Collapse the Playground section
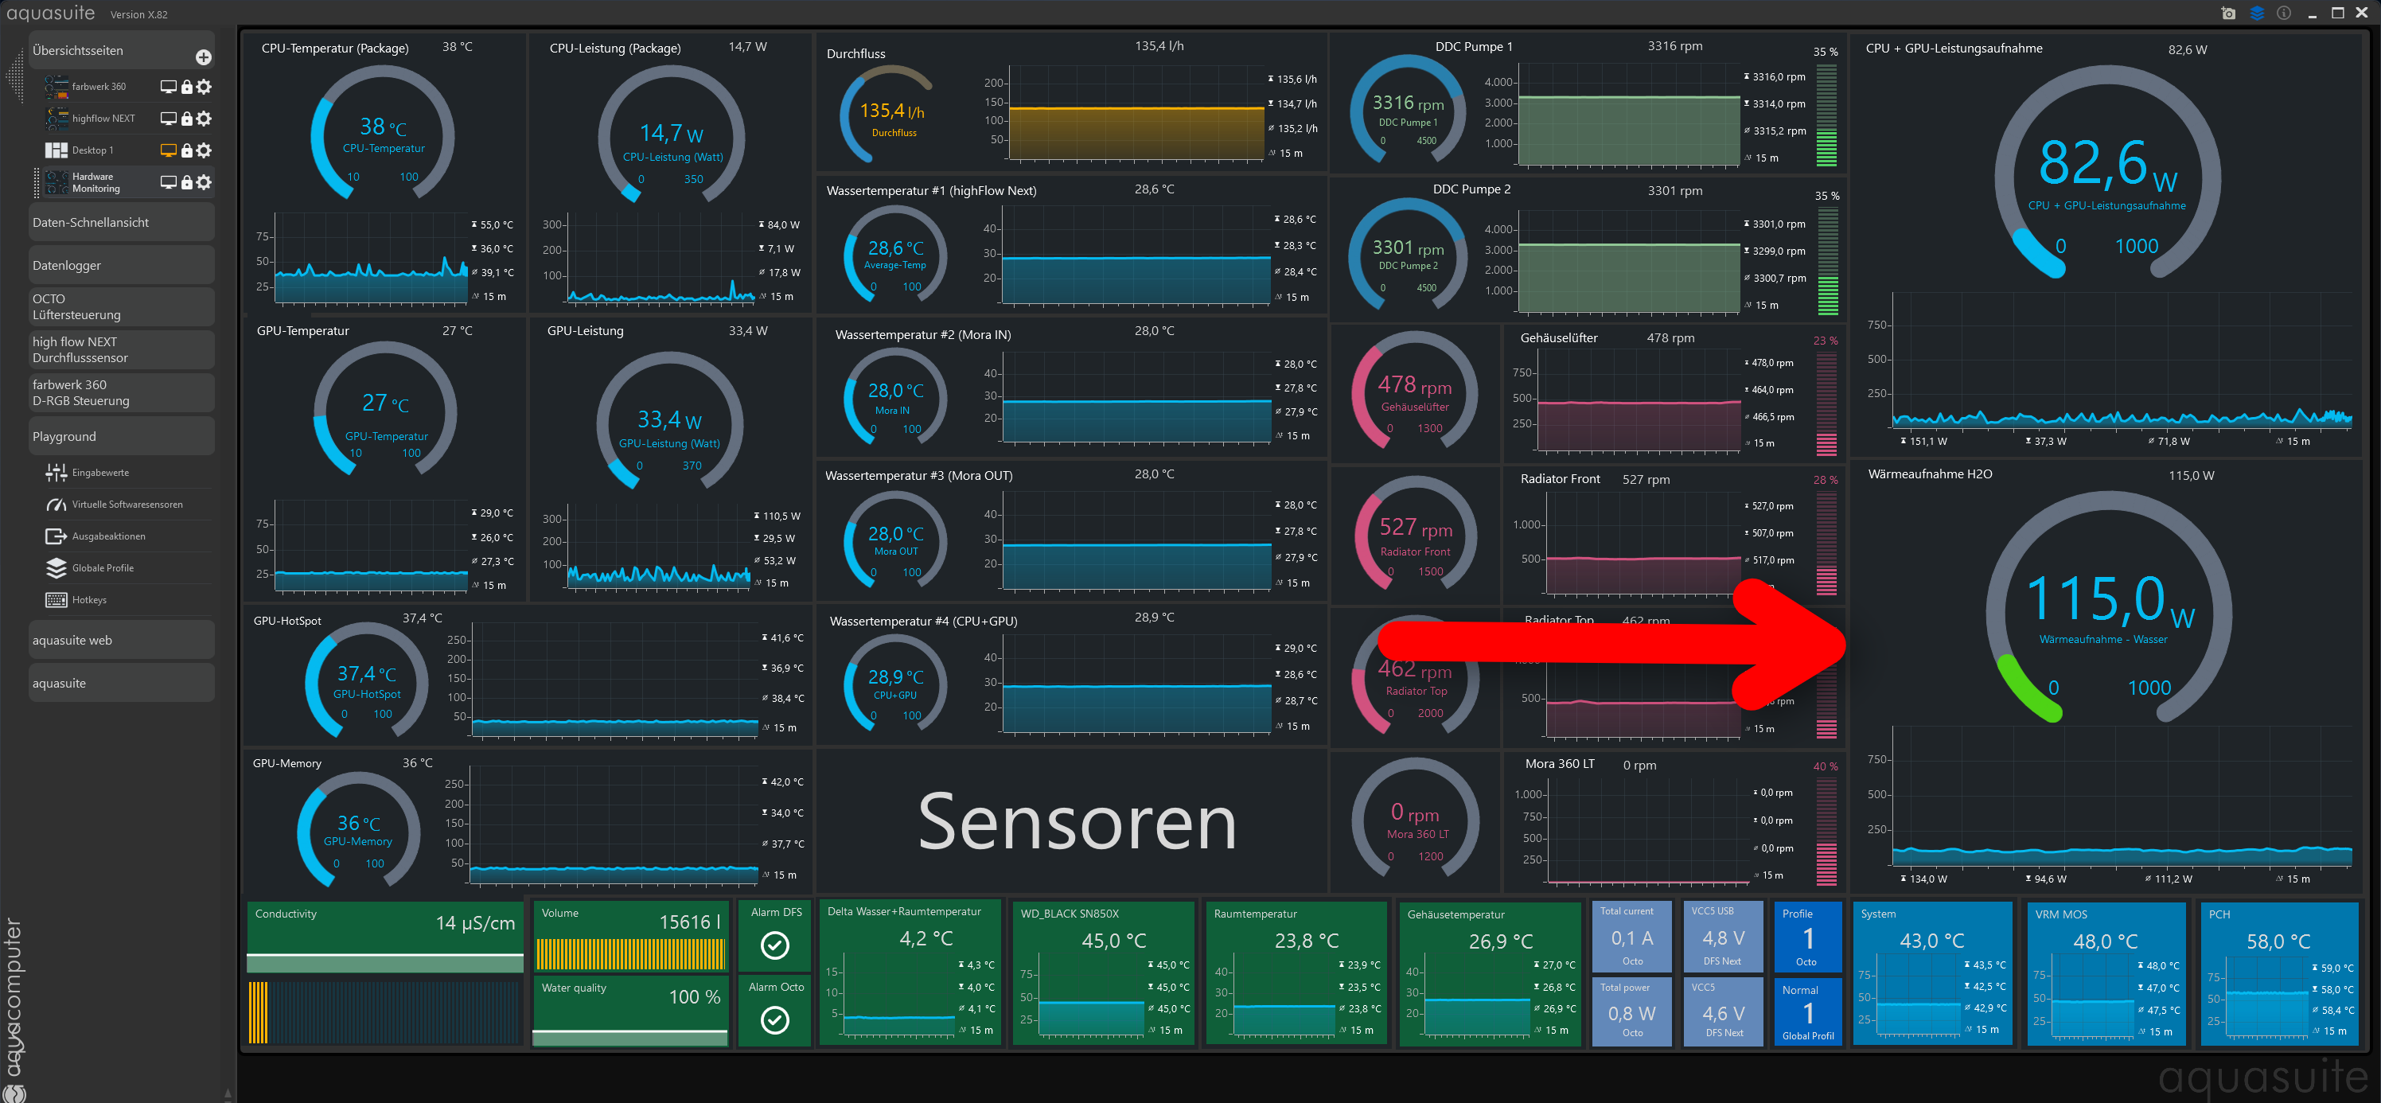This screenshot has width=2381, height=1103. click(x=121, y=436)
